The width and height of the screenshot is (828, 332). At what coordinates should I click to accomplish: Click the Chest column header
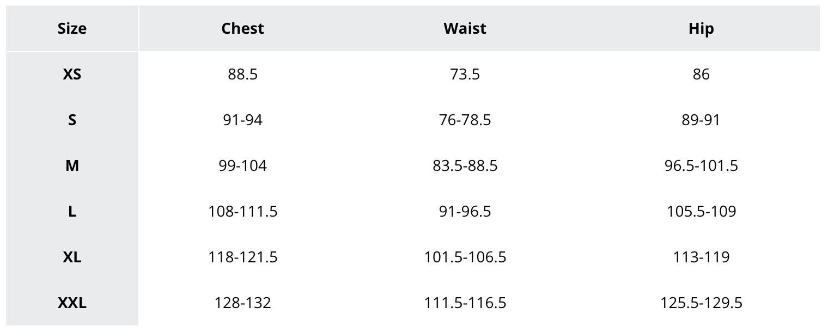tap(242, 29)
